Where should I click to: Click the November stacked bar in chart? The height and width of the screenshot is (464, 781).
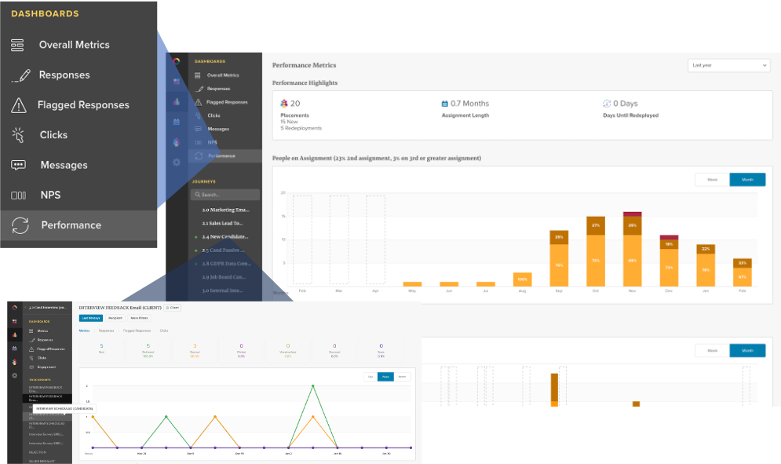(x=632, y=250)
